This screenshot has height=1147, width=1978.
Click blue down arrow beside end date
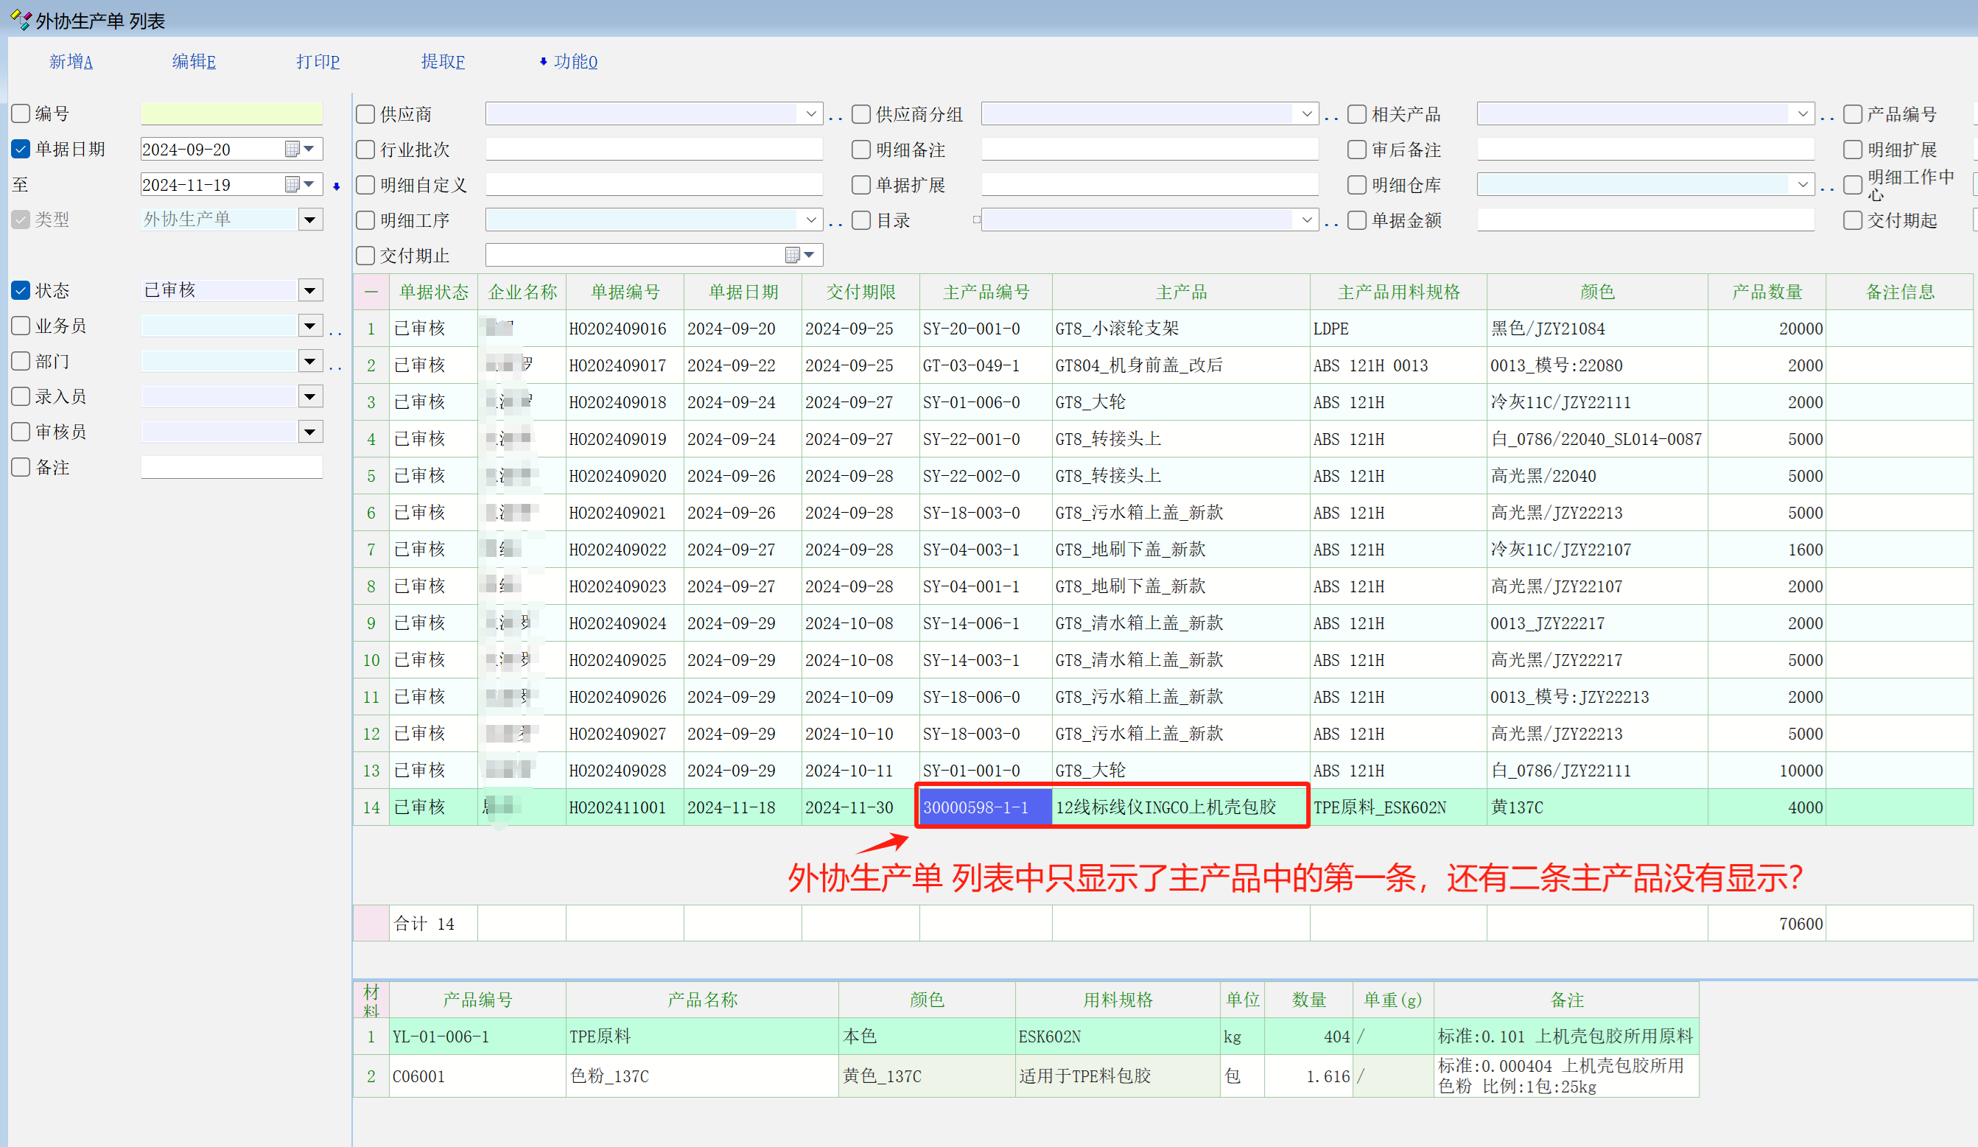click(x=337, y=186)
